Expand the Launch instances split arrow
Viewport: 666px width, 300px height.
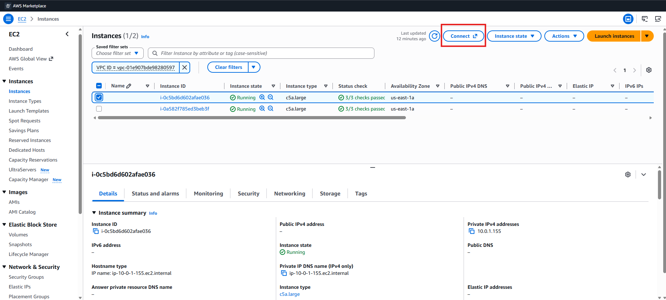pos(647,36)
